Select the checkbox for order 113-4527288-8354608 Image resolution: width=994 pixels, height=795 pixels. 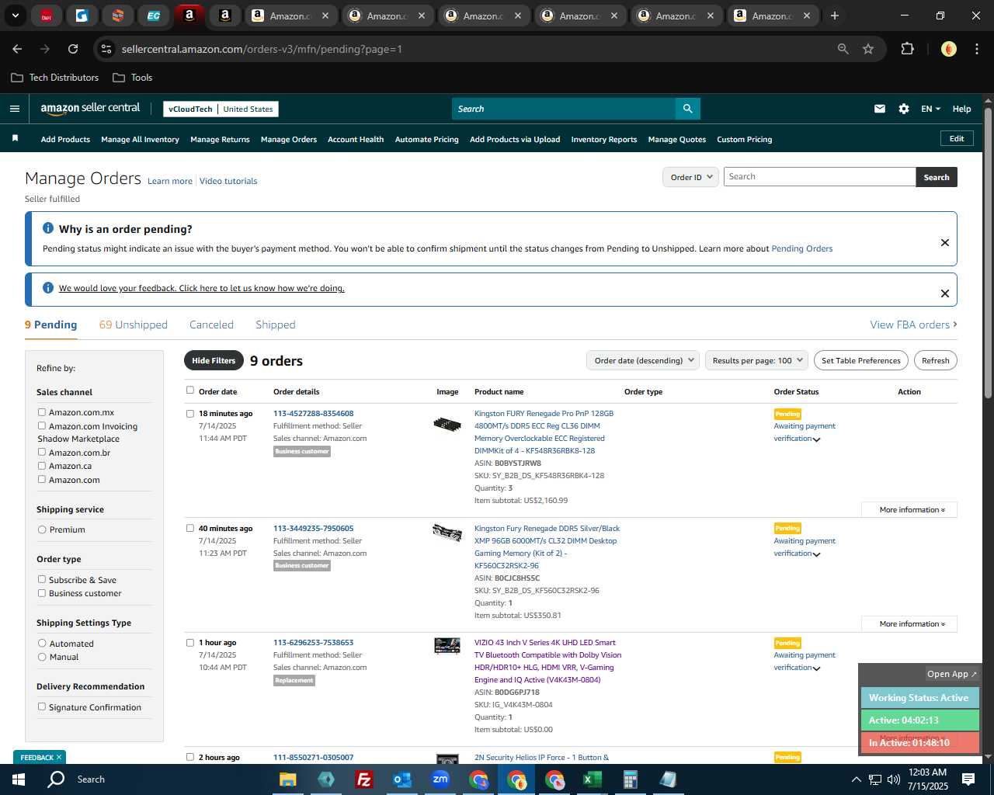pyautogui.click(x=190, y=414)
